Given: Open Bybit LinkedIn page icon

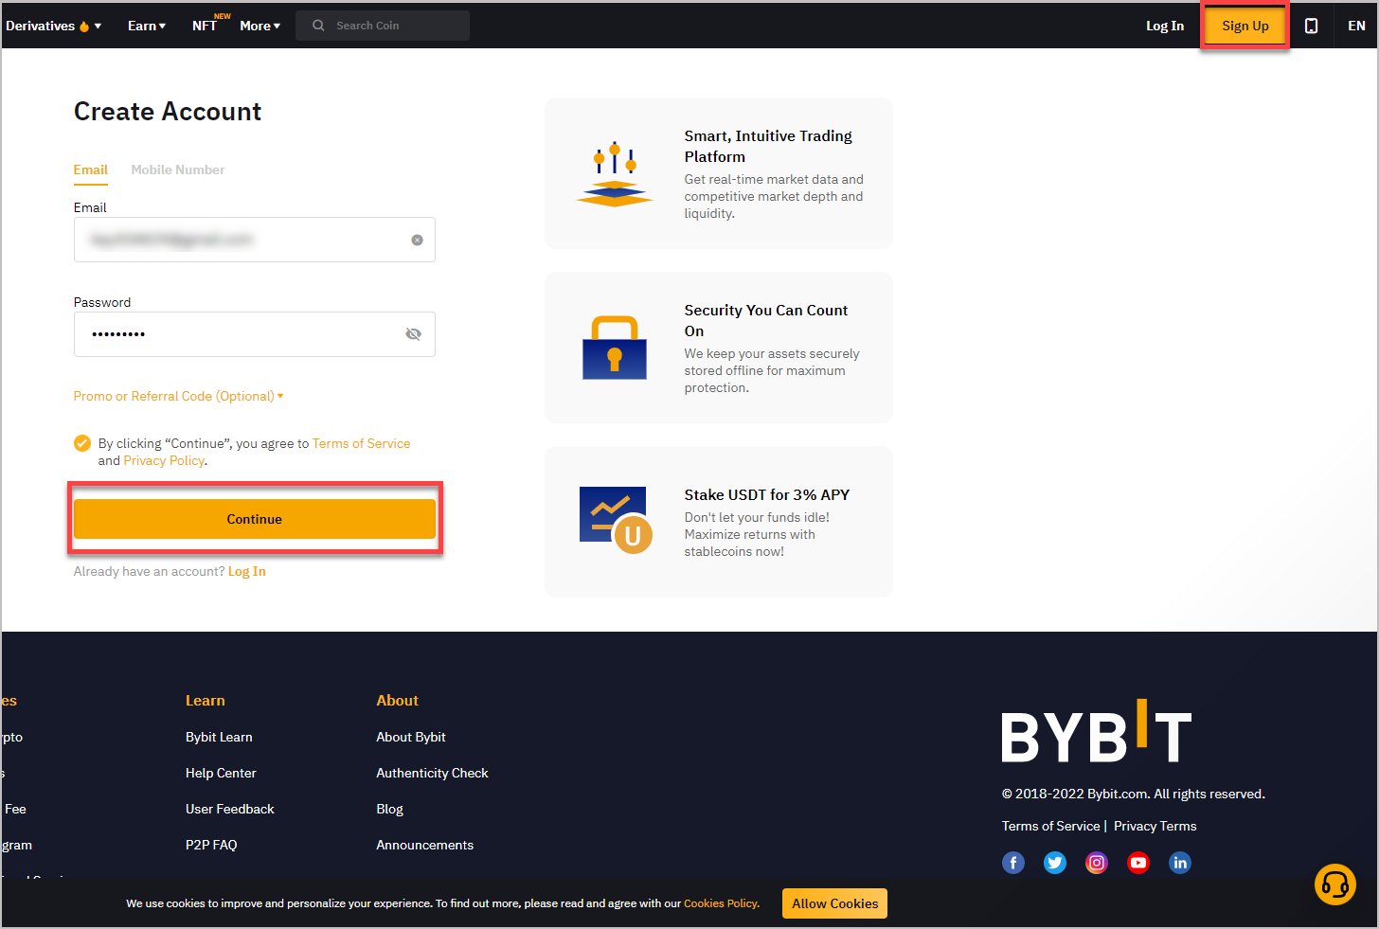Looking at the screenshot, I should pos(1180,863).
